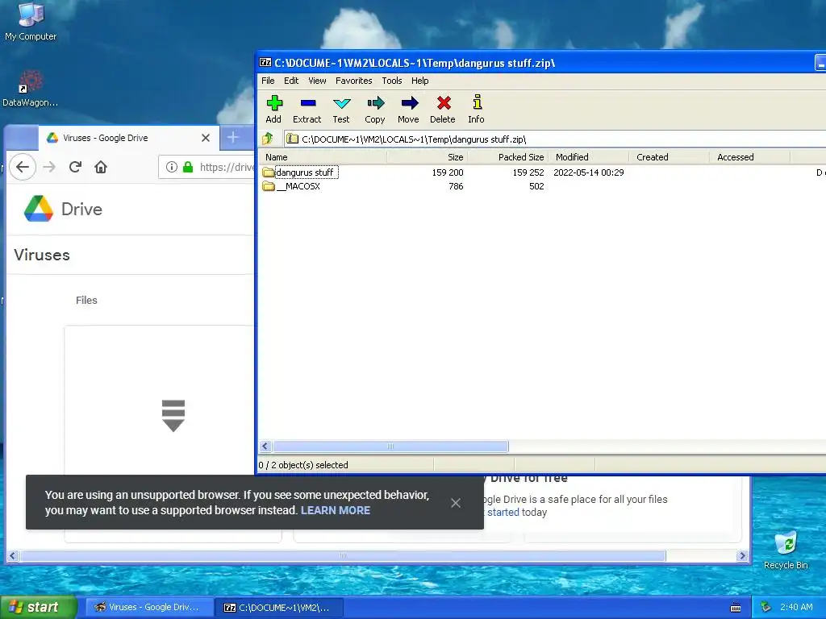Image resolution: width=826 pixels, height=619 pixels.
Task: Open My Computer desktop icon
Action: 31,22
